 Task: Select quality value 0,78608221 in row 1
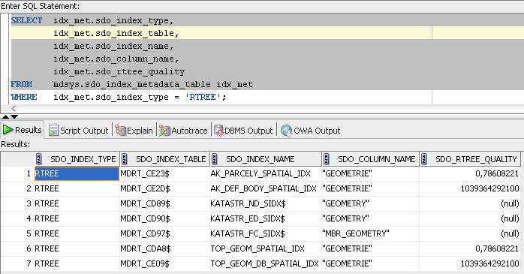(470, 173)
